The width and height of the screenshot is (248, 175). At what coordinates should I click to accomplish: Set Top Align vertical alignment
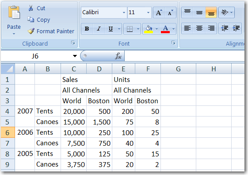[x=187, y=12]
